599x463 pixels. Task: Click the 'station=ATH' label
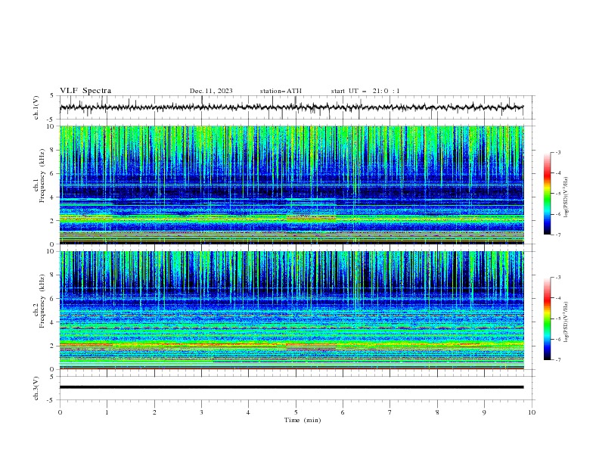(x=281, y=91)
